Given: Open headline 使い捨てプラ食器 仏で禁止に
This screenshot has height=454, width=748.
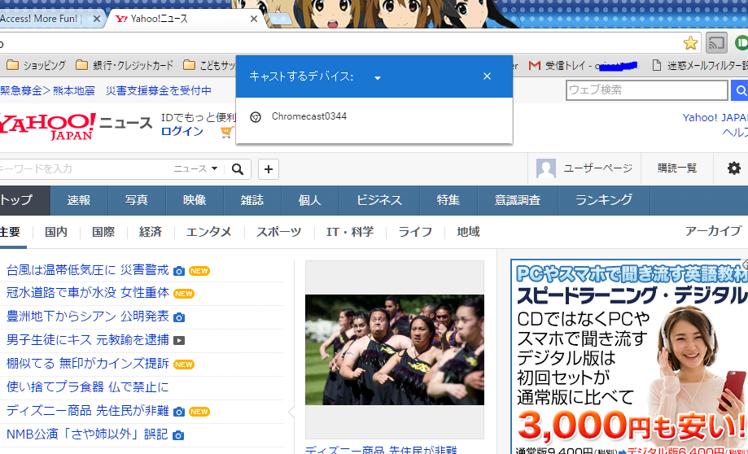Looking at the screenshot, I should 88,386.
